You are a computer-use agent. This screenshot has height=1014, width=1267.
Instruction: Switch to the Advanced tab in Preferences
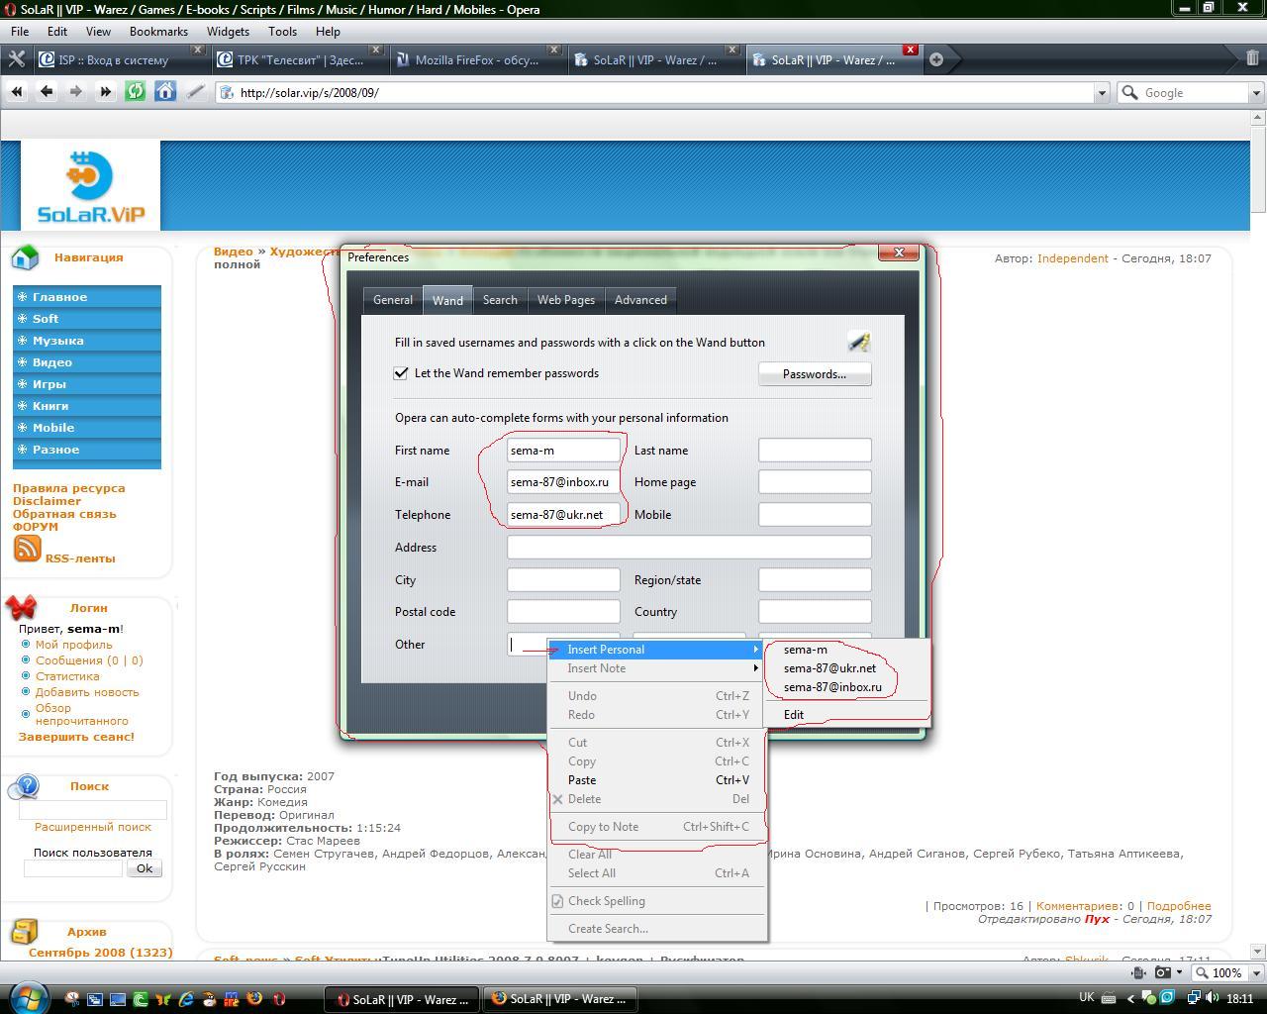click(640, 300)
